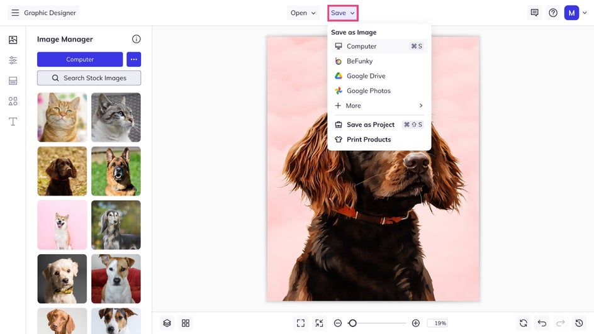The height and width of the screenshot is (334, 594).
Task: Open the Layers panel icon
Action: pyautogui.click(x=167, y=323)
